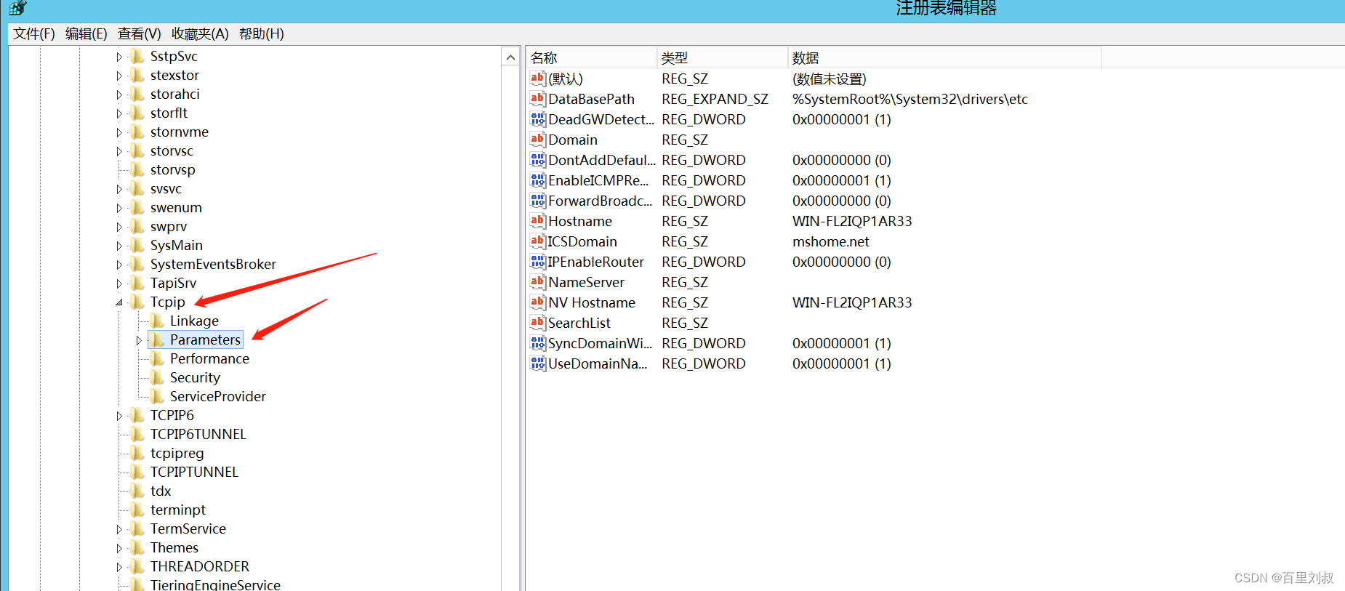Expand the Parameters tree node

pyautogui.click(x=139, y=340)
